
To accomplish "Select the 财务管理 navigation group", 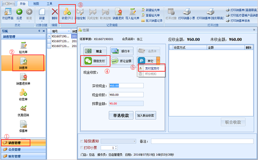I will [x=23, y=156].
